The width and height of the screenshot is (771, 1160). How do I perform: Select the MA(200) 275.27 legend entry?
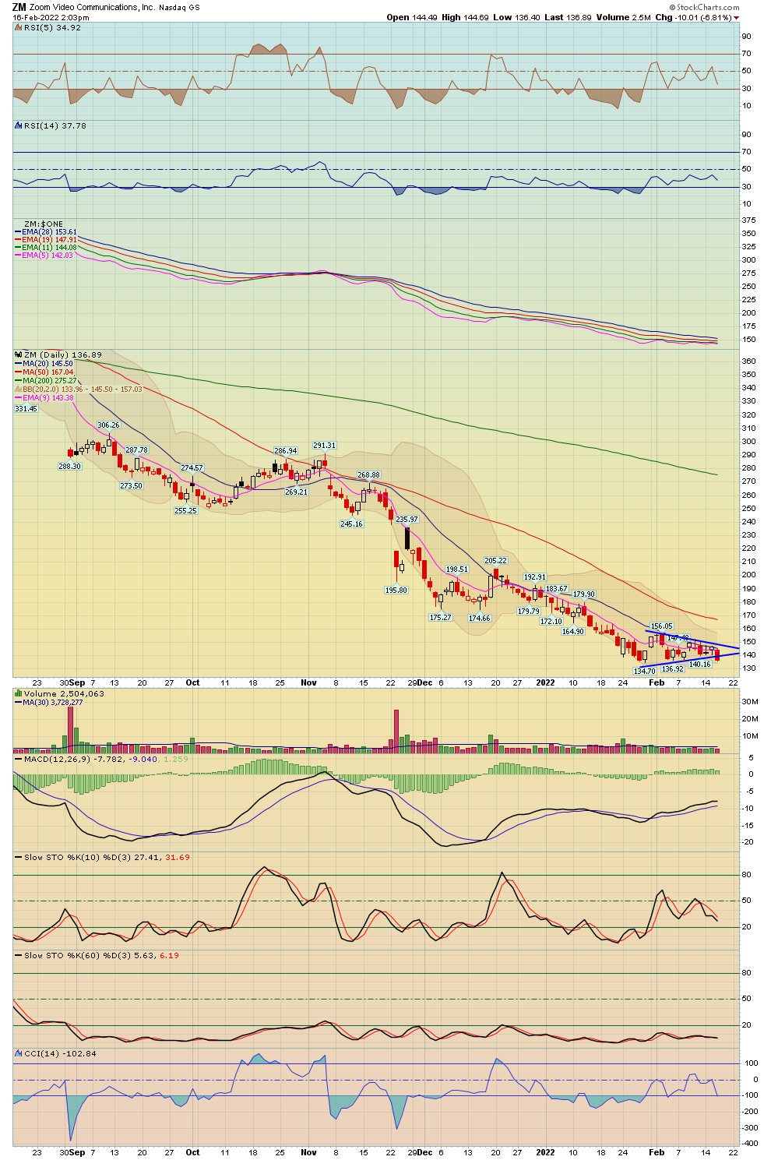click(48, 380)
